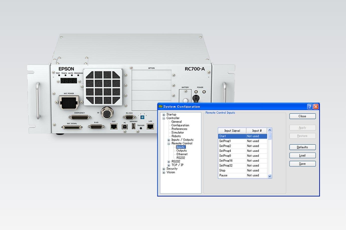Click Not used value for Stop

tap(257, 170)
